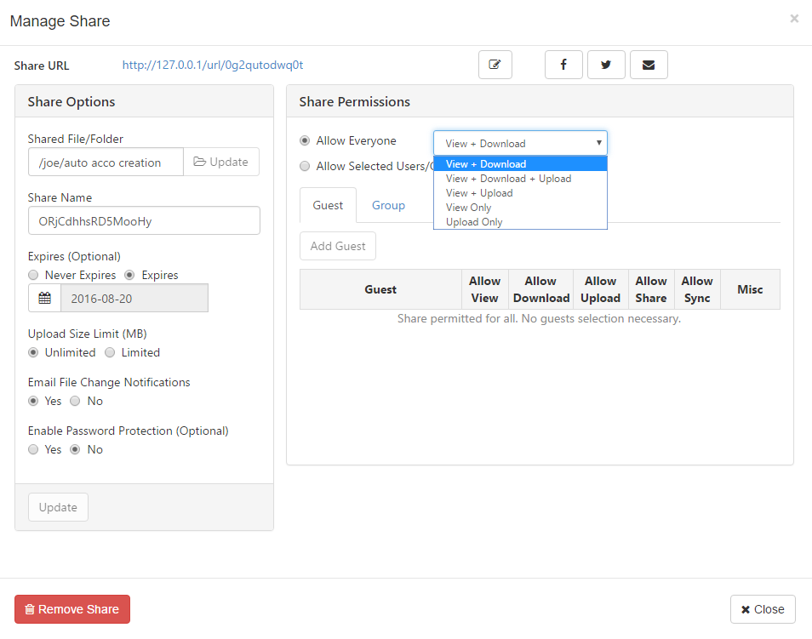Click the Guest column header
This screenshot has width=812, height=639.
pos(380,289)
